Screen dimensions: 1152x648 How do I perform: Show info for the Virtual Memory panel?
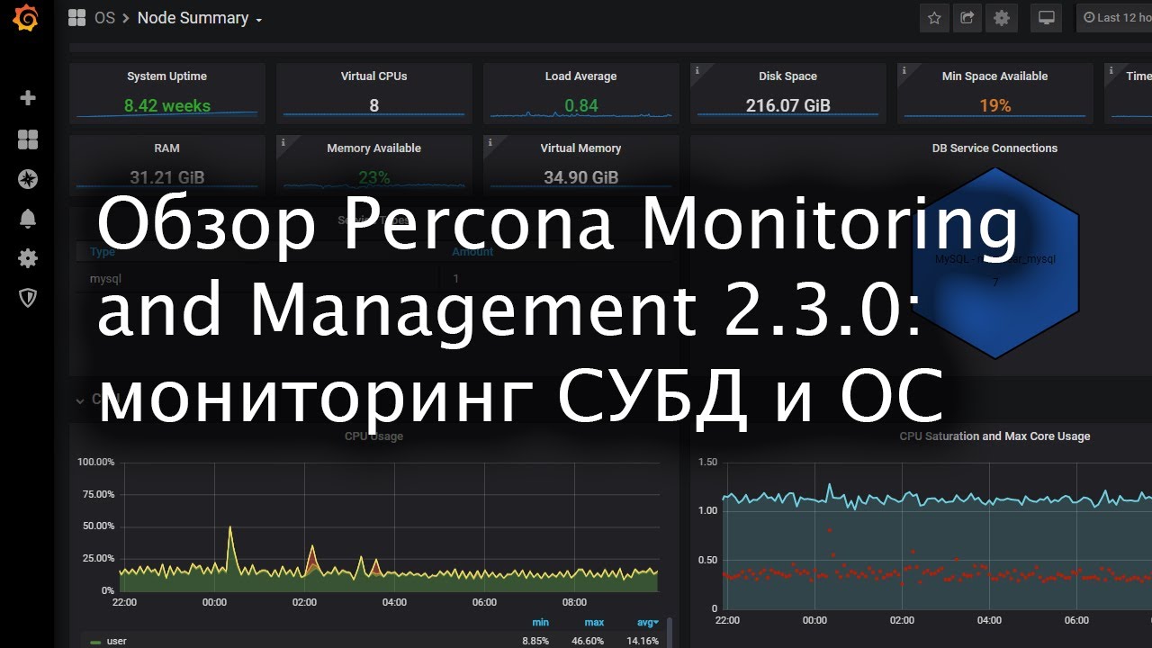(490, 141)
